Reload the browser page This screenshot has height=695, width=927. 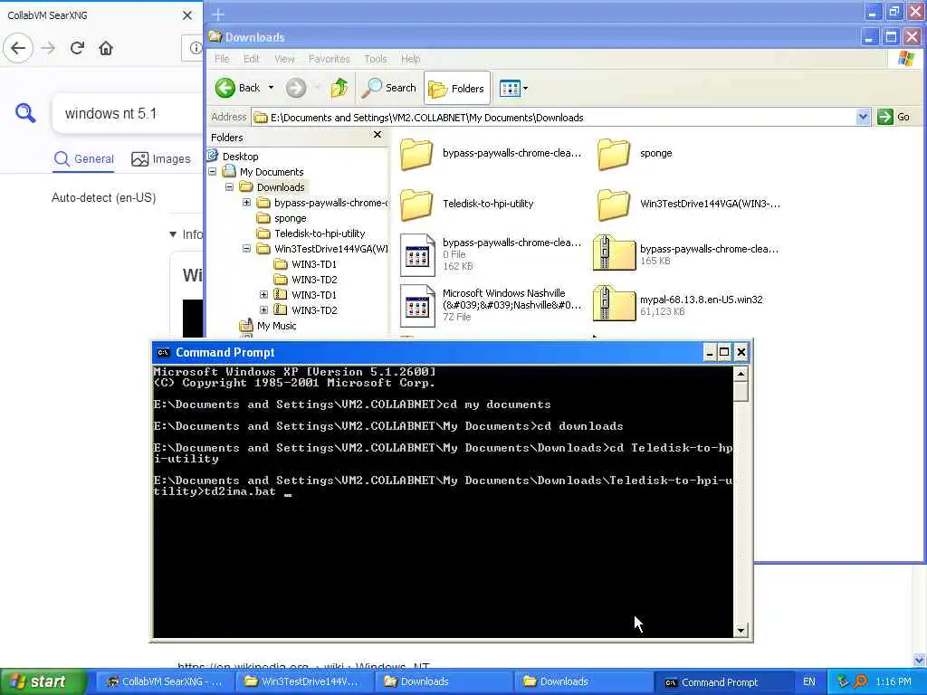[x=78, y=48]
